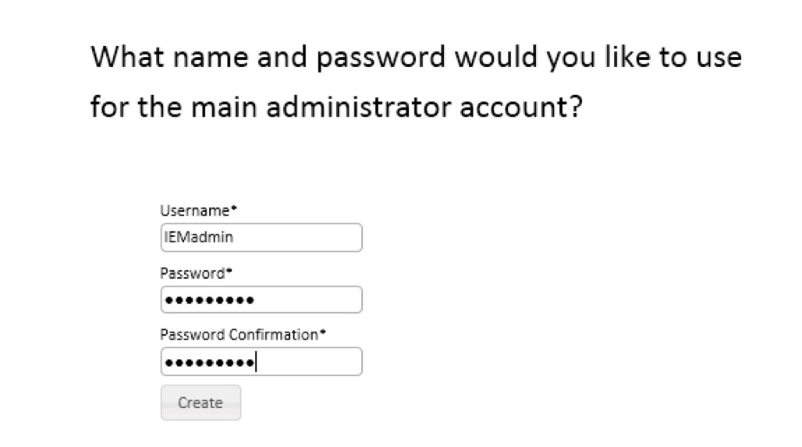The width and height of the screenshot is (802, 447).
Task: Click the Username input field
Action: pos(261,238)
